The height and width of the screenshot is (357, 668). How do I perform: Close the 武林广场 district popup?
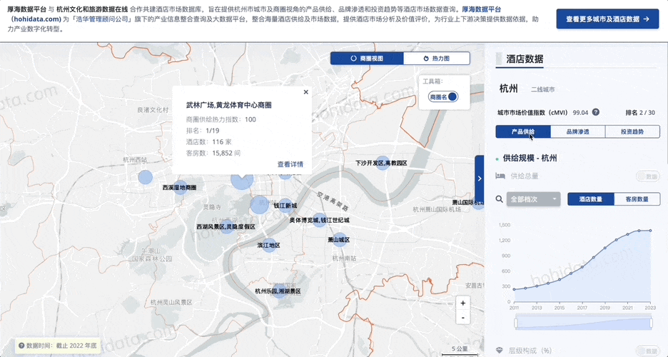click(x=305, y=92)
